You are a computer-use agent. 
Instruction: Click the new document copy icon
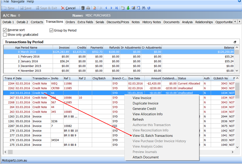(x=123, y=8)
